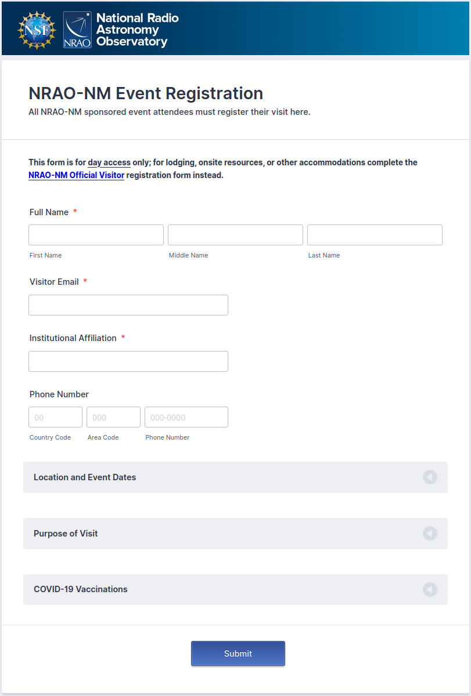This screenshot has height=696, width=471.
Task: Click the COVID-19 Vaccinations arrow icon
Action: (x=430, y=589)
